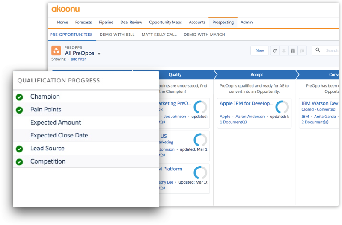This screenshot has height=225, width=342.
Task: Toggle the Pain Points checkmark
Action: point(19,110)
